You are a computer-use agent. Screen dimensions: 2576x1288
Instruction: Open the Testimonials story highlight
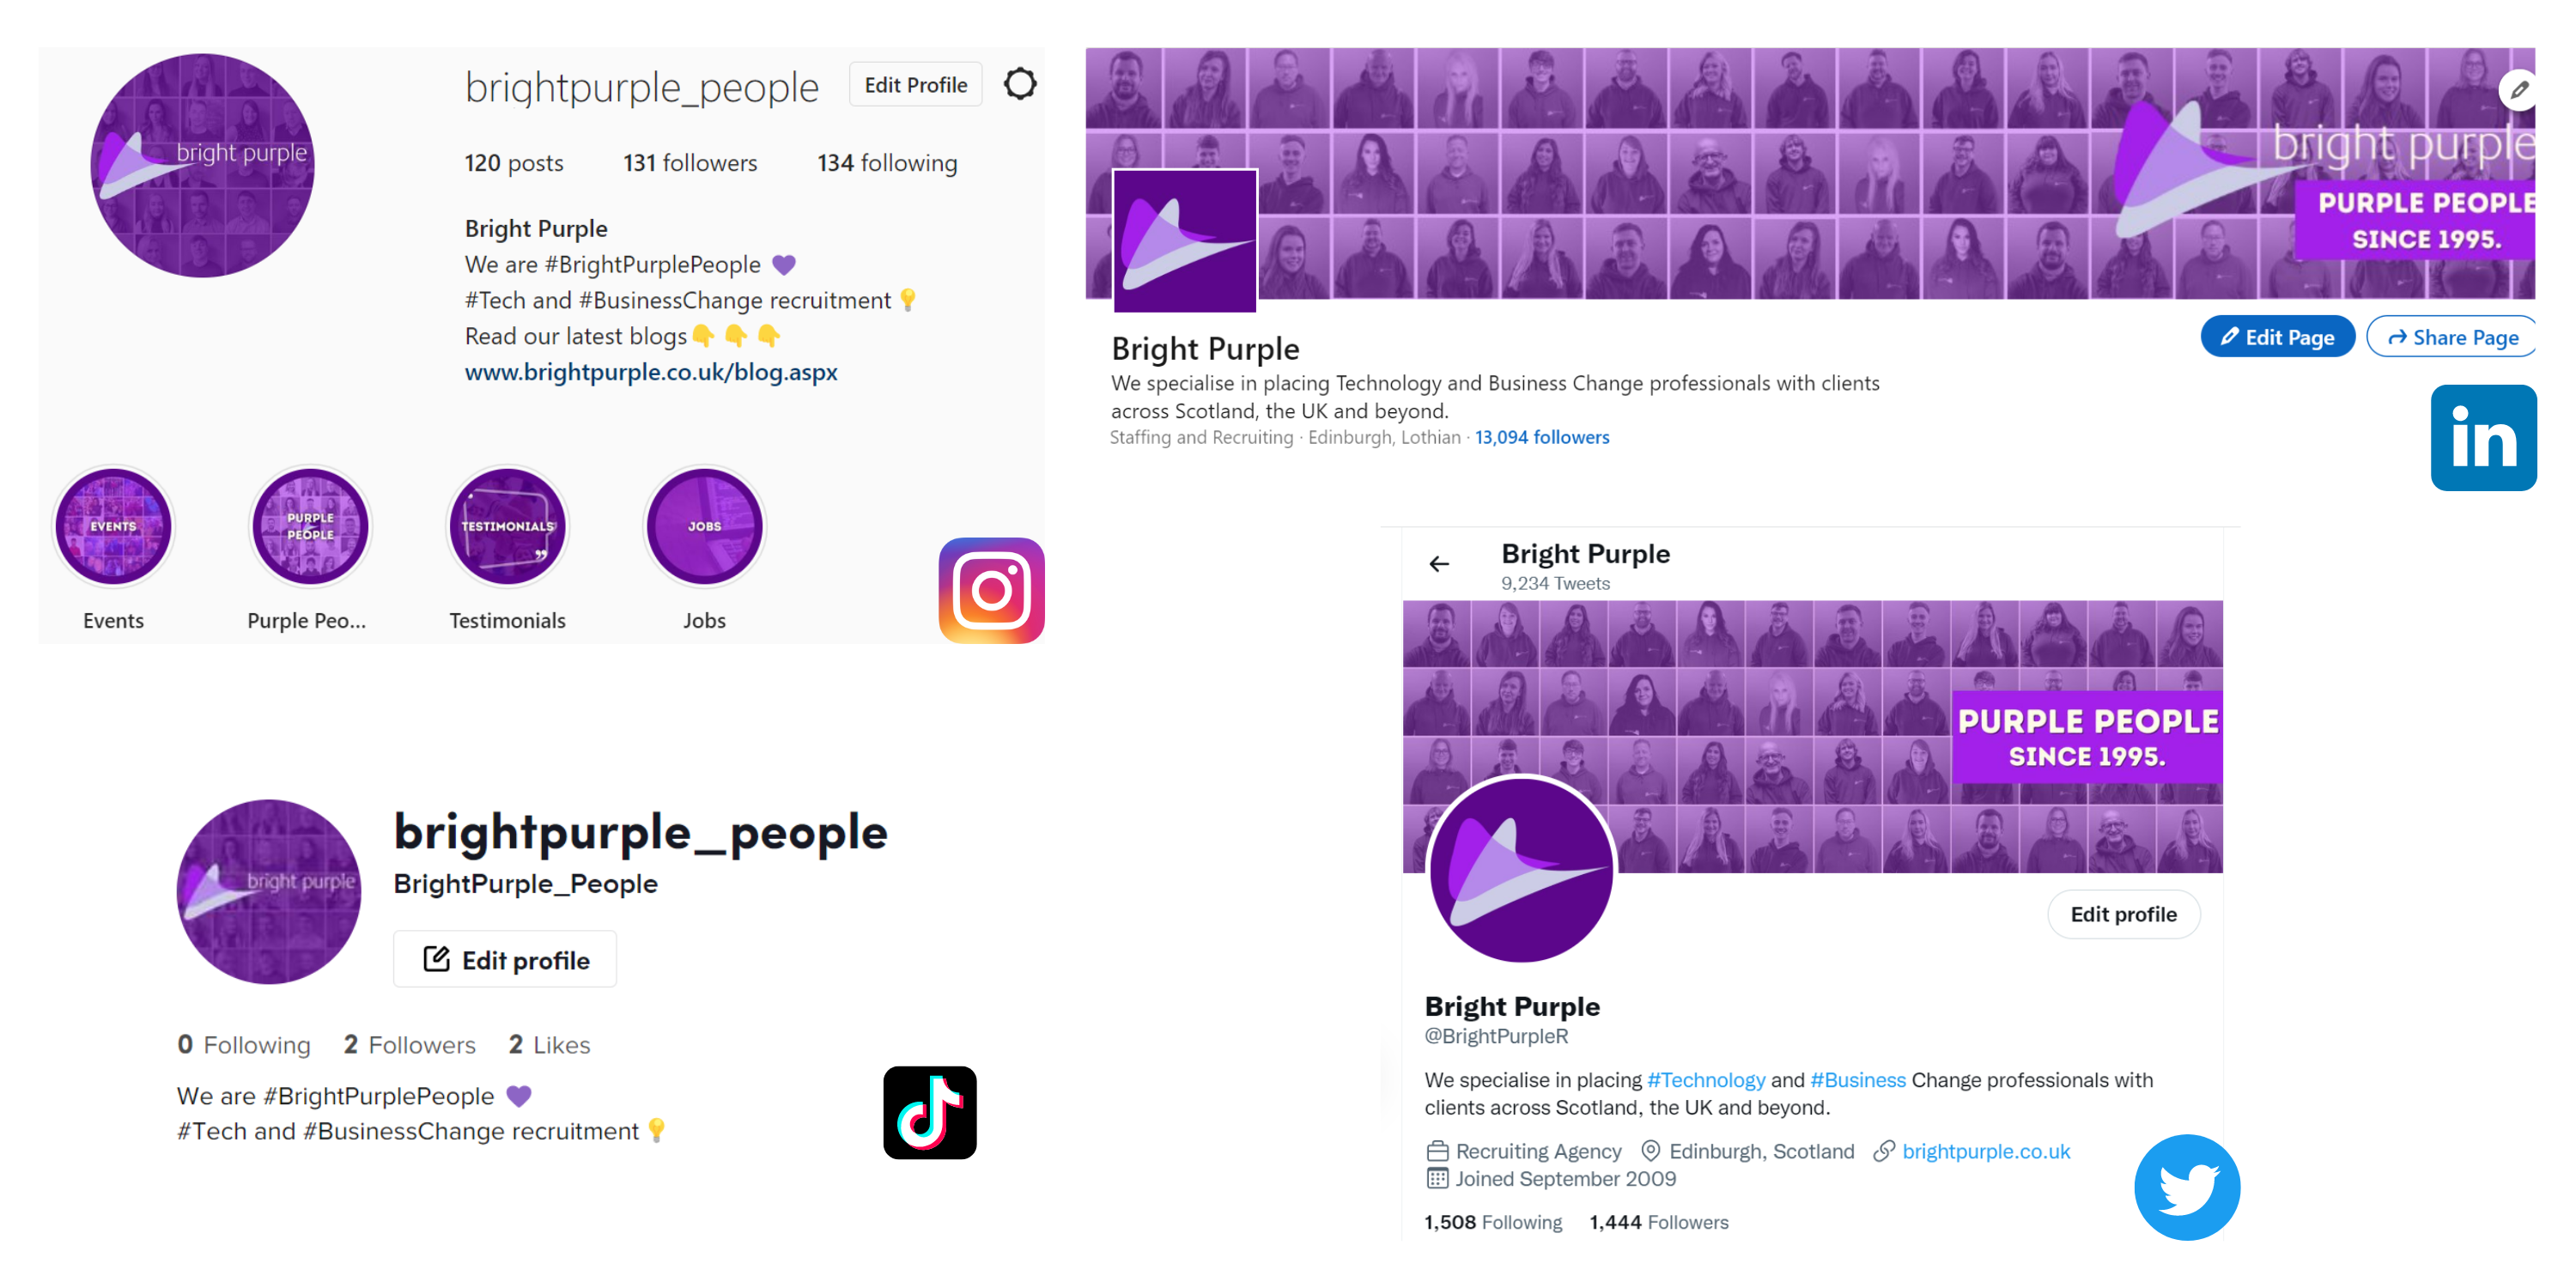507,526
